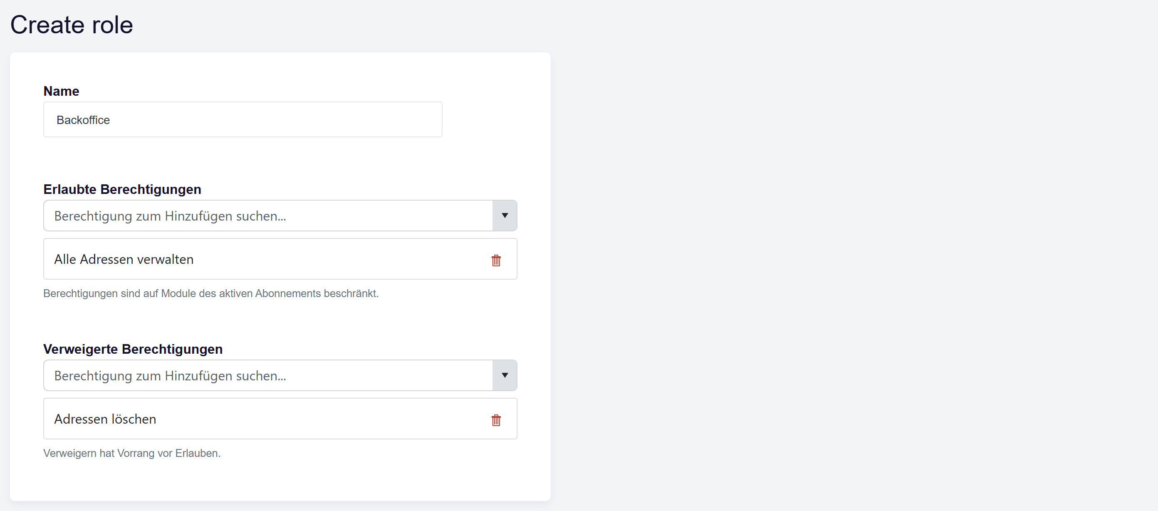Select the 'Alle Adressen verwalten' permission row
The height and width of the screenshot is (511, 1158).
[x=280, y=259]
